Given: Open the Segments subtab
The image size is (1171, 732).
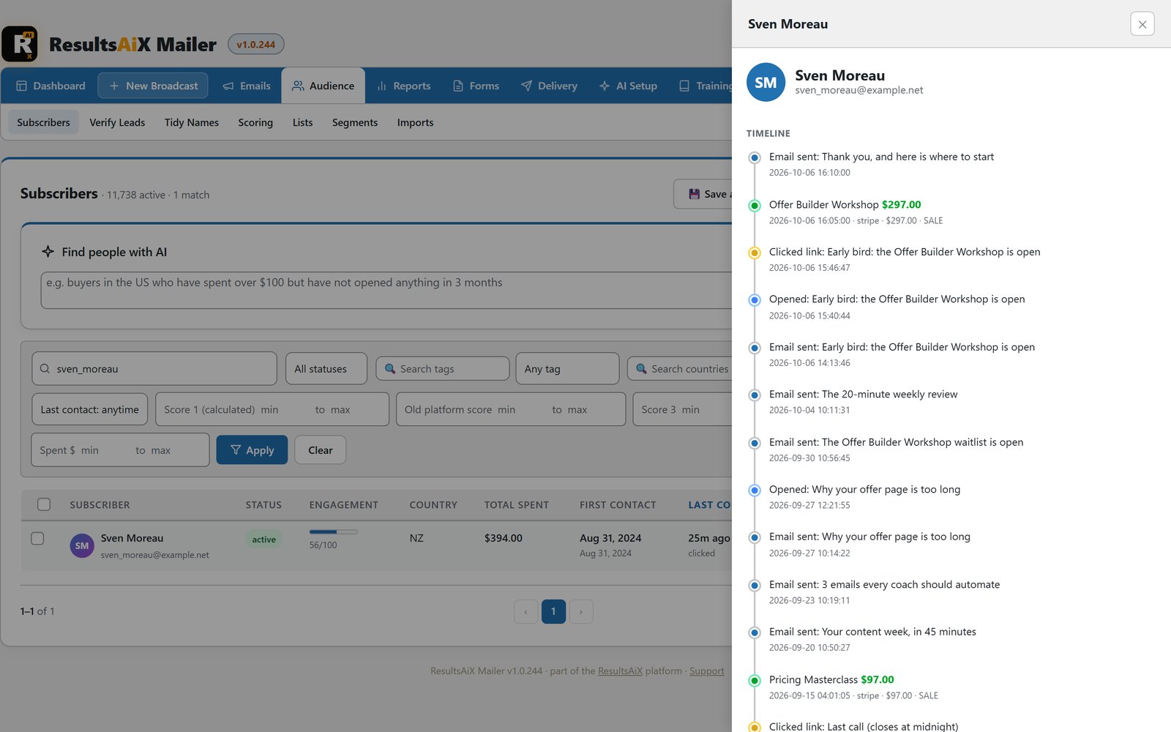Looking at the screenshot, I should pyautogui.click(x=355, y=122).
